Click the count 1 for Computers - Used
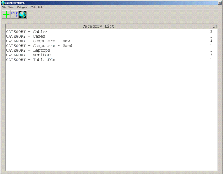 click(x=211, y=46)
